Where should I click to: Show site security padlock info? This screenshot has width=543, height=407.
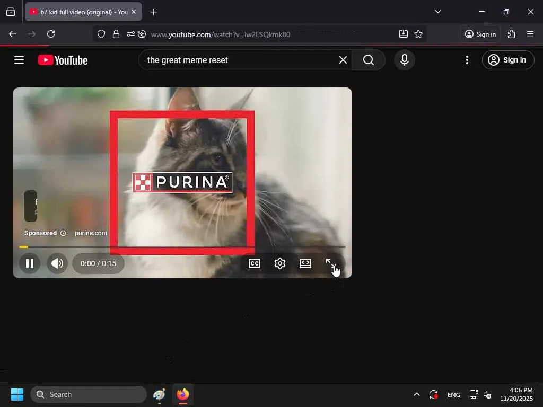(x=116, y=34)
